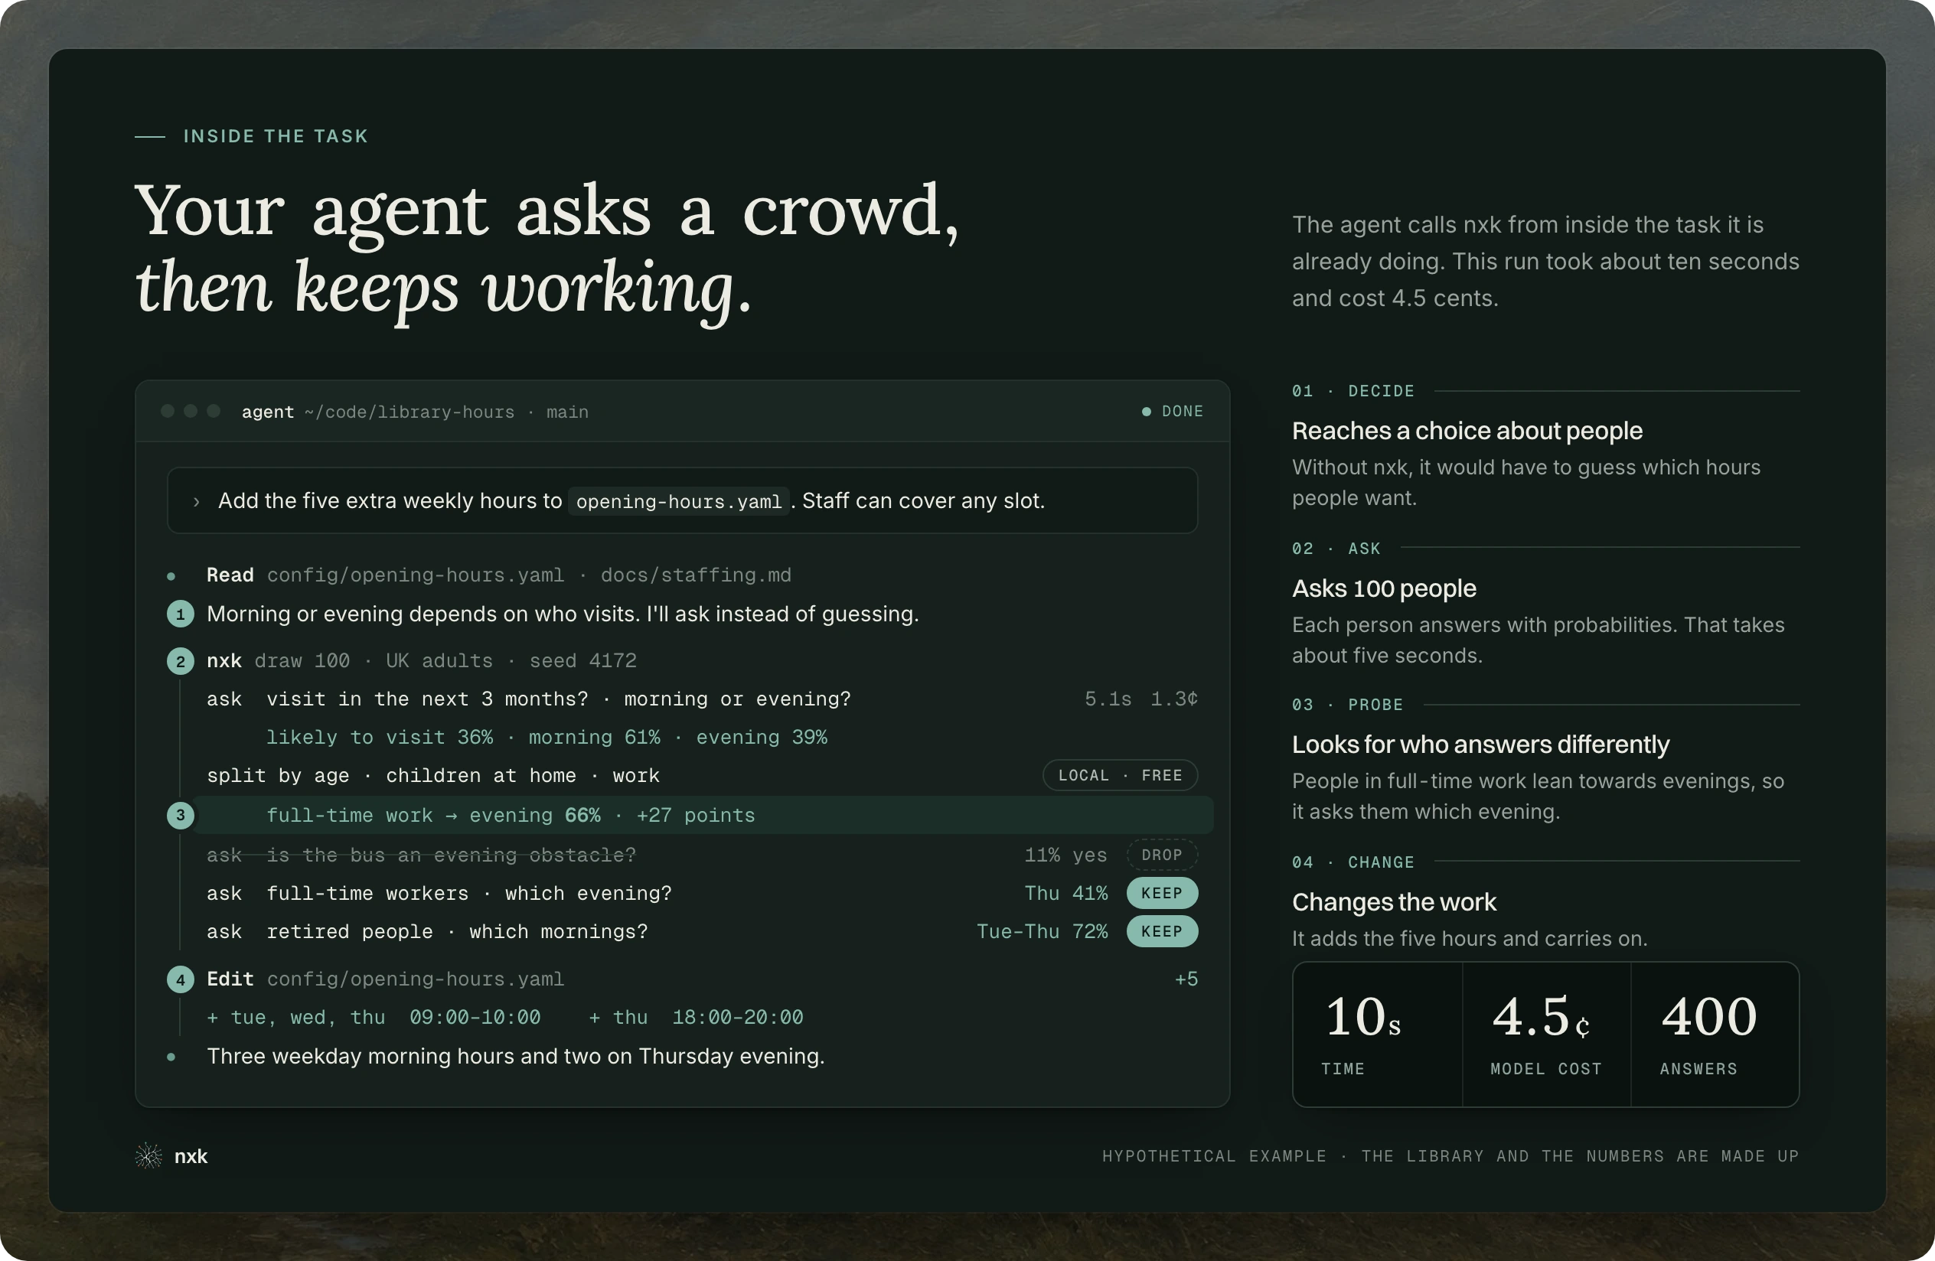Viewport: 1935px width, 1261px height.
Task: Click the DROP badge on the bus question
Action: (1162, 855)
